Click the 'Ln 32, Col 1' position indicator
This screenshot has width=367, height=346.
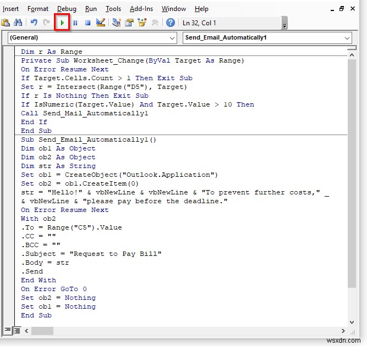pyautogui.click(x=199, y=23)
